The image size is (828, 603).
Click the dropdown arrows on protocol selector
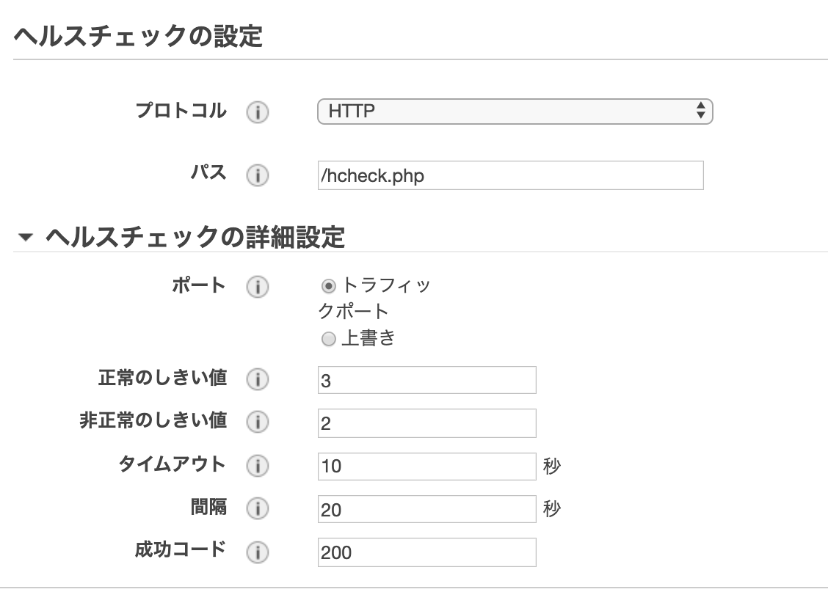pos(701,111)
